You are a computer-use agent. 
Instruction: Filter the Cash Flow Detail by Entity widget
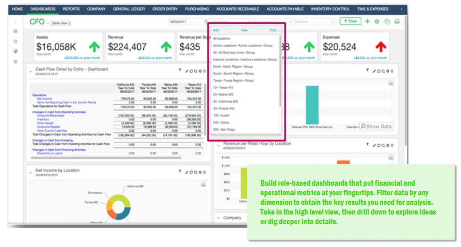[180, 70]
